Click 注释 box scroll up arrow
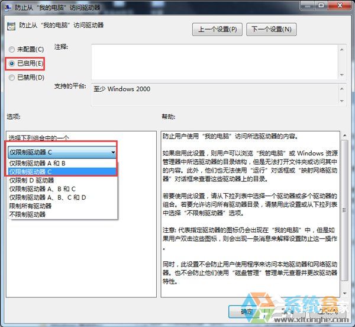355x327 pixels. click(342, 49)
